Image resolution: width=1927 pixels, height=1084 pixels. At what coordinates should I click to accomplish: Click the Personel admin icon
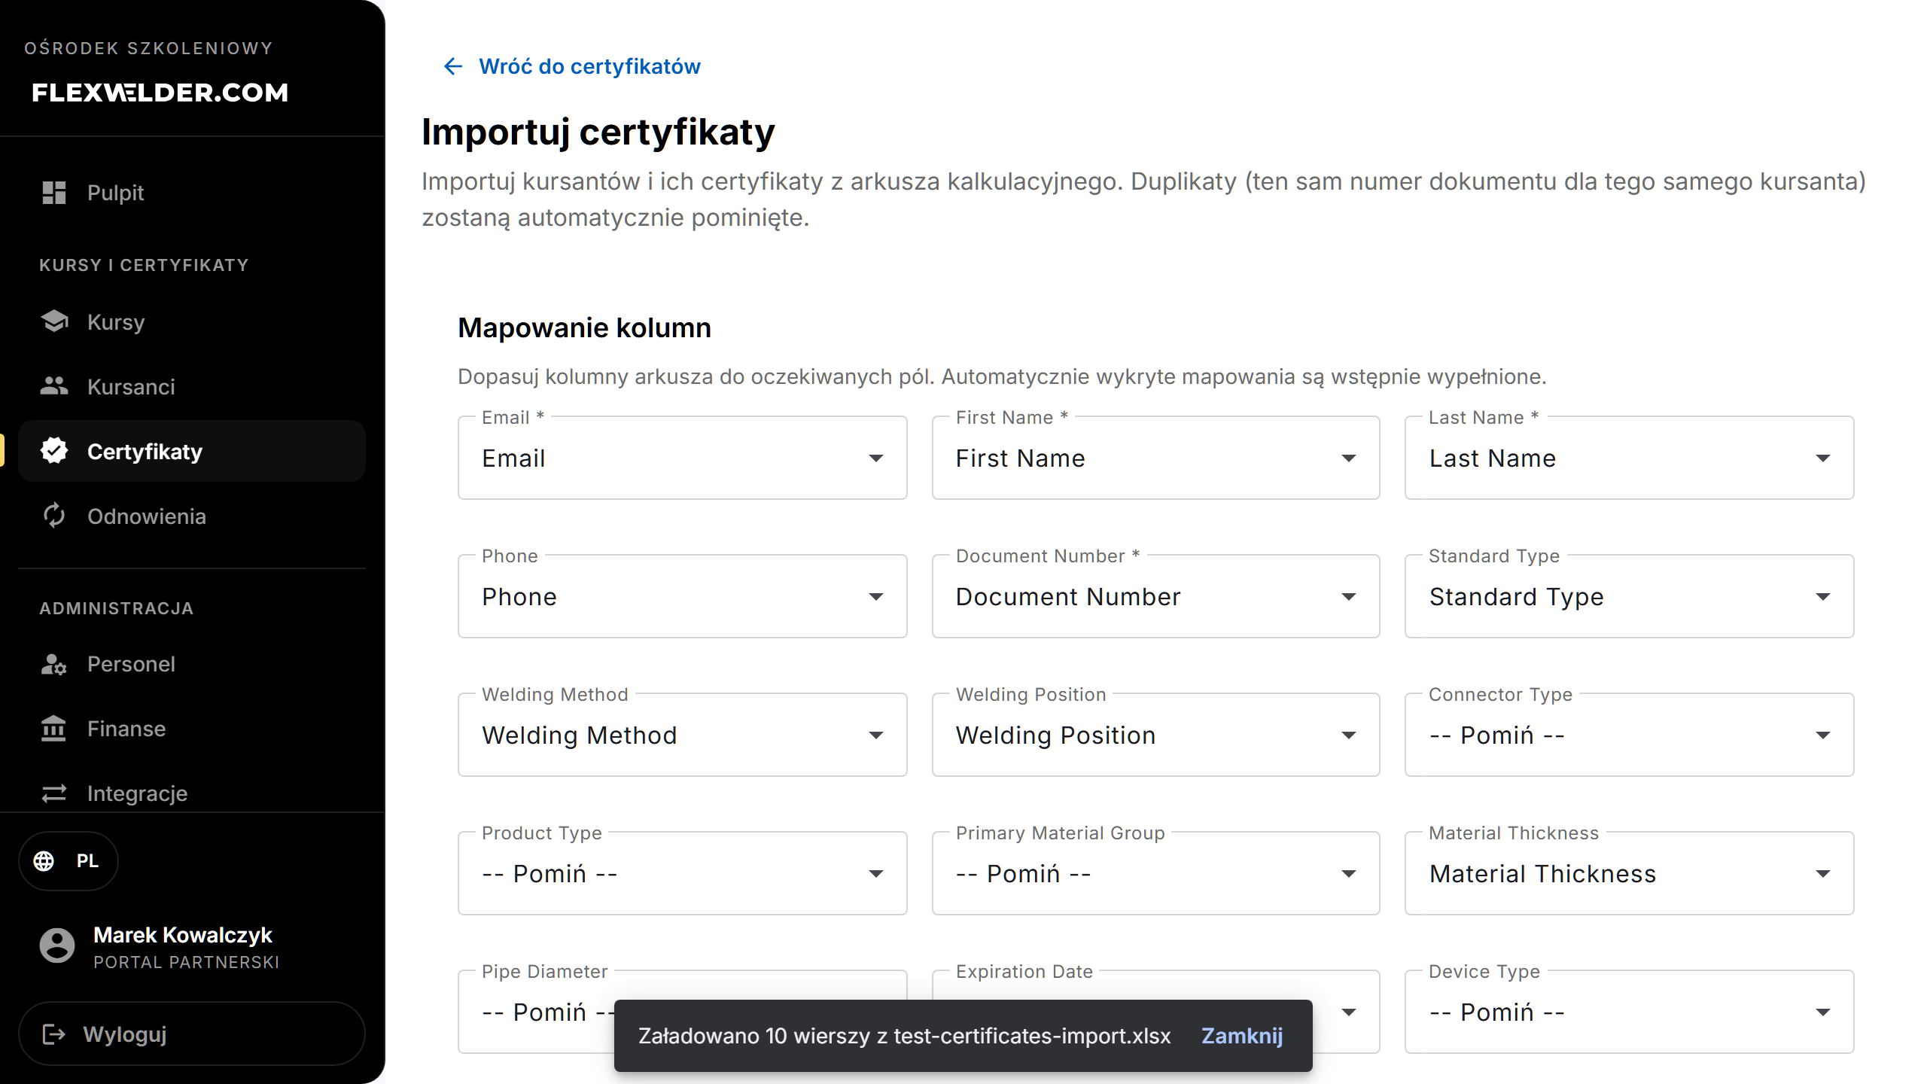(x=54, y=664)
